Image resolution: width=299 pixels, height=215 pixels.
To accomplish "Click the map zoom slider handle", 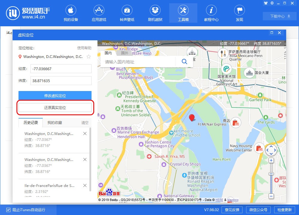I will pos(271,174).
